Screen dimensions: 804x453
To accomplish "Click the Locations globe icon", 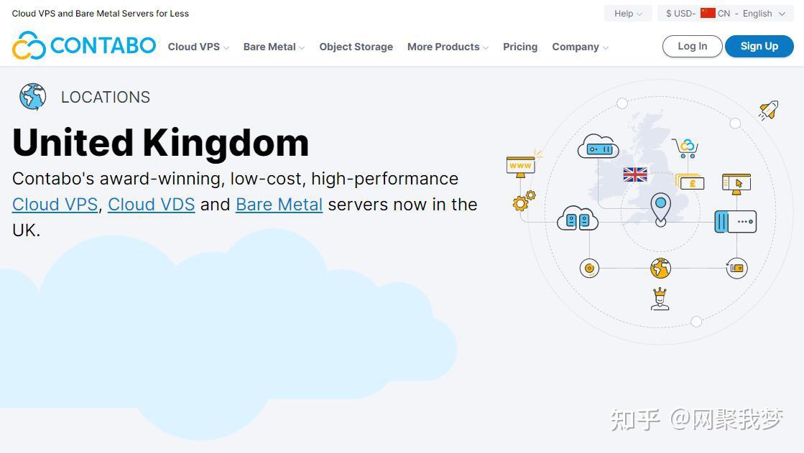I will tap(33, 96).
